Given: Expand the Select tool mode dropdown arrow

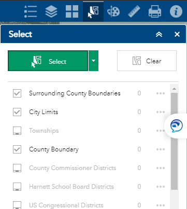Looking at the screenshot, I should pyautogui.click(x=93, y=61).
